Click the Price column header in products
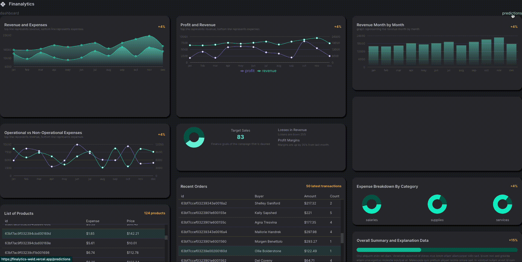522x262 pixels. click(x=131, y=221)
